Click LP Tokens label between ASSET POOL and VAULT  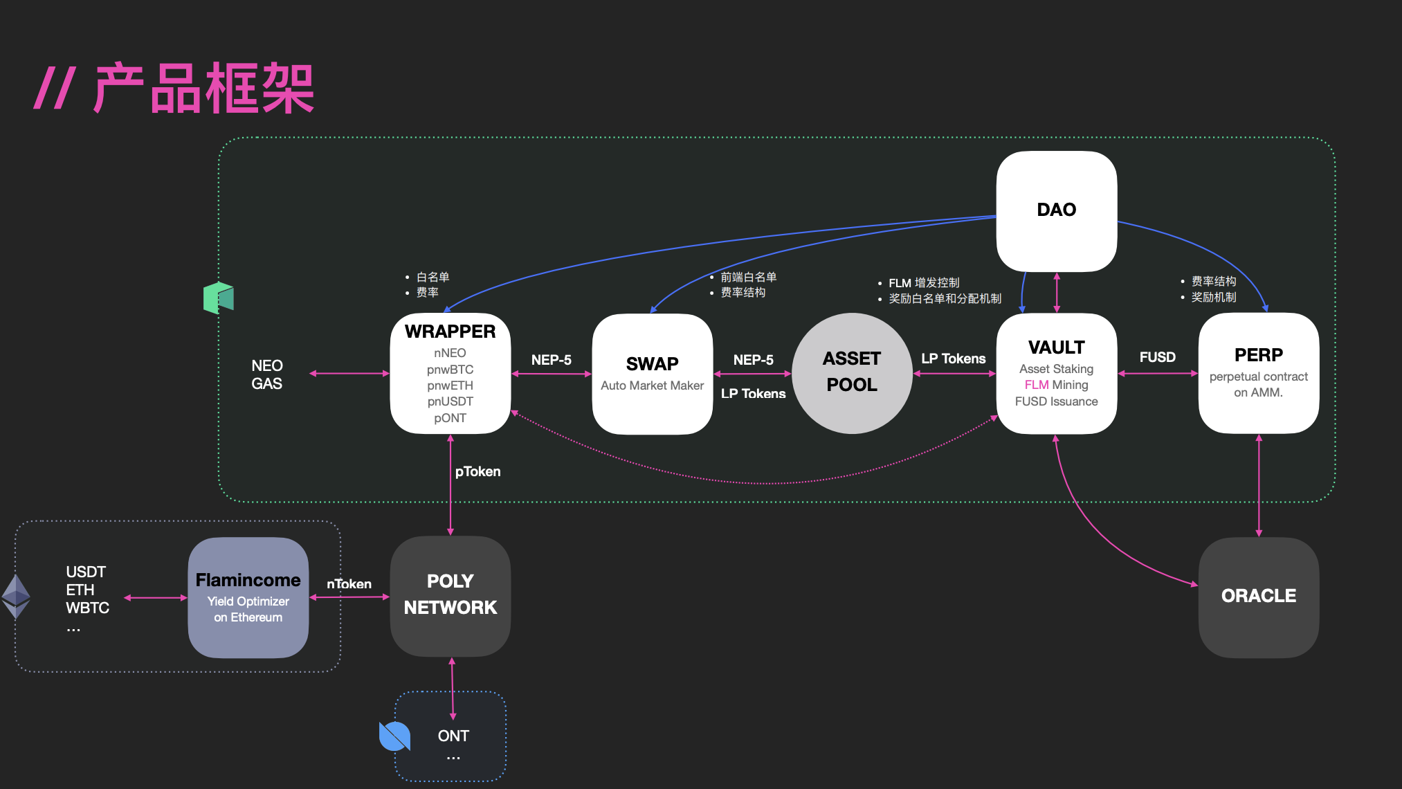pos(953,359)
